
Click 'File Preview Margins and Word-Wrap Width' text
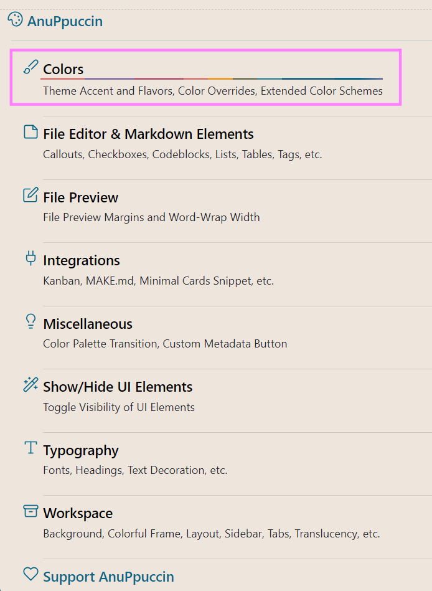point(151,217)
